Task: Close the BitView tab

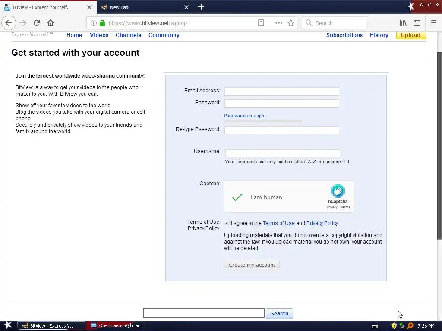Action: tap(89, 7)
